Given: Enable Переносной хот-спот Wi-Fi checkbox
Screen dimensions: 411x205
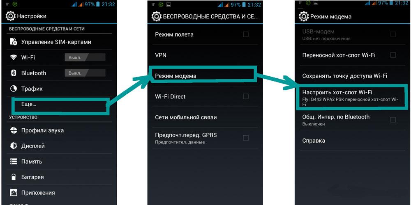Looking at the screenshot, I should (393, 55).
